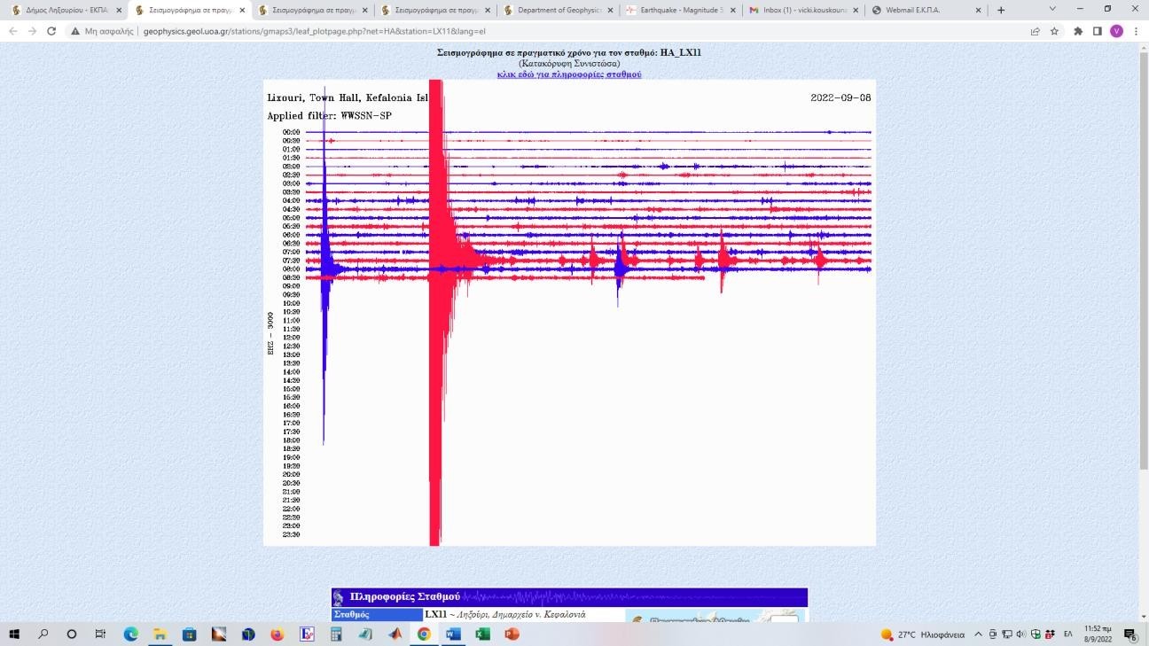The height and width of the screenshot is (646, 1149).
Task: Click the station information link
Action: click(569, 74)
